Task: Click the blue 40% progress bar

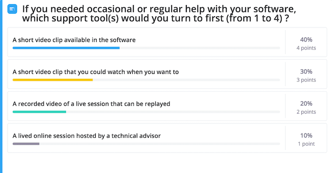Action: (66, 48)
